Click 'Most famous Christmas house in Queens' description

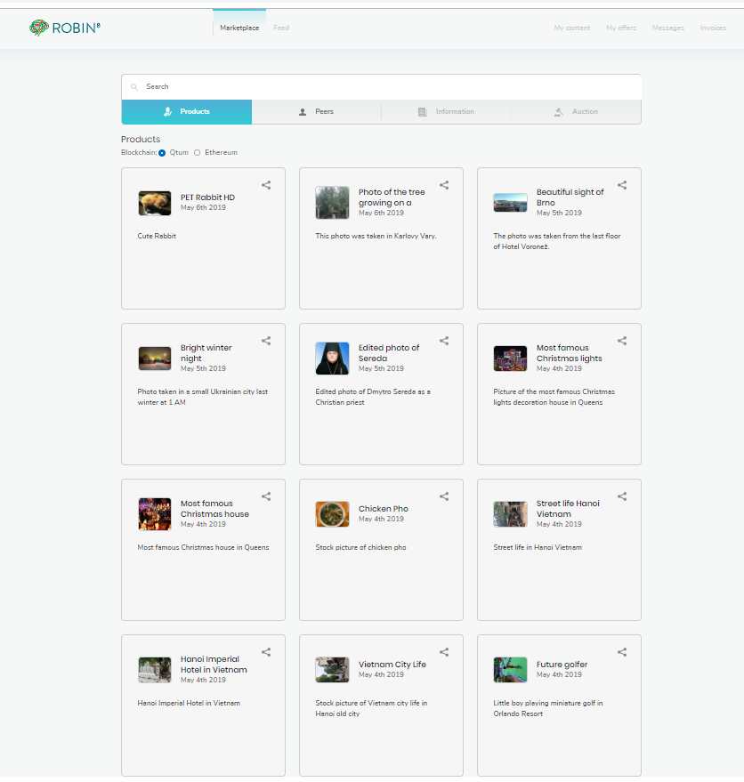coord(203,547)
